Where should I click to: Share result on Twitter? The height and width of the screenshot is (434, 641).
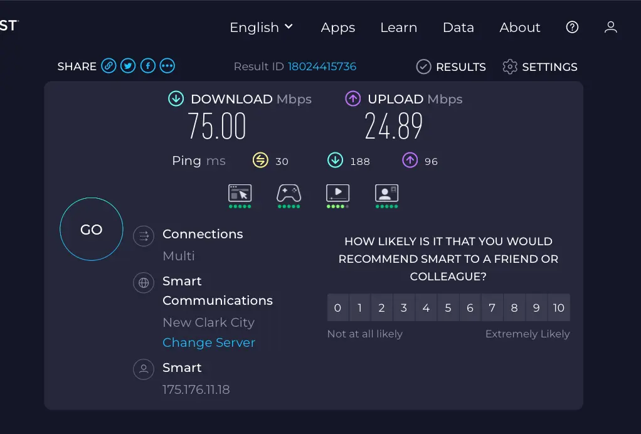click(x=128, y=66)
